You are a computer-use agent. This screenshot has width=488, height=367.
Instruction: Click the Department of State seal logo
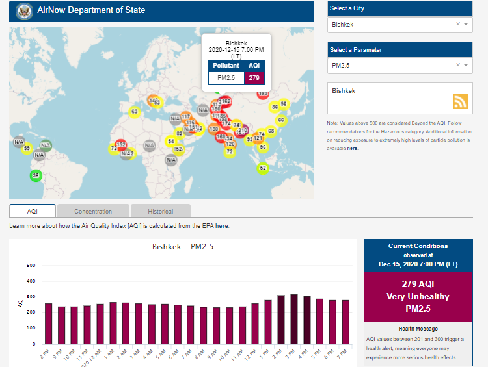pyautogui.click(x=23, y=10)
